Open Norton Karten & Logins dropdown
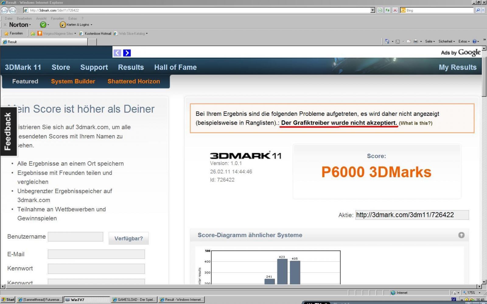The height and width of the screenshot is (304, 487). 76,25
